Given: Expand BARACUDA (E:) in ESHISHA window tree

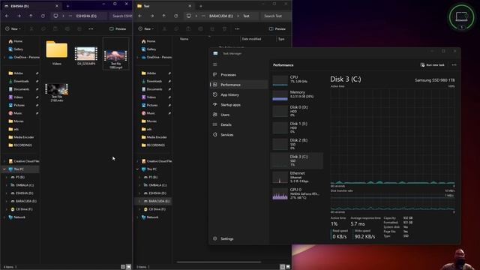Looking at the screenshot, I should [7, 201].
